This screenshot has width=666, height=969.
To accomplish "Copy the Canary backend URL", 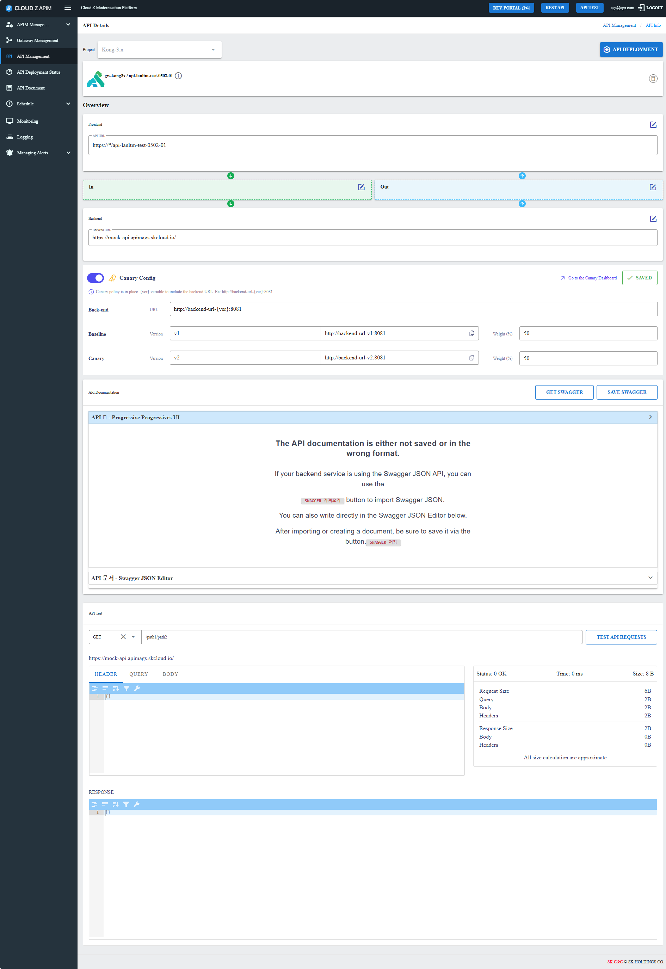I will point(471,358).
